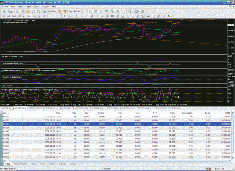Expand the periodicity clock dropdown
The image size is (235, 171).
(138, 11)
